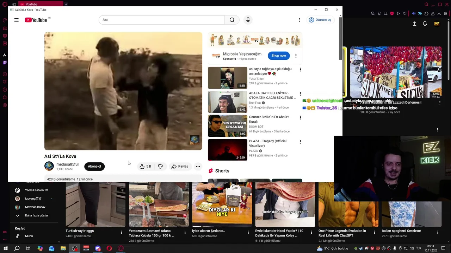Click the heart bookmark icon in toolbar
The image size is (451, 253).
point(404,14)
